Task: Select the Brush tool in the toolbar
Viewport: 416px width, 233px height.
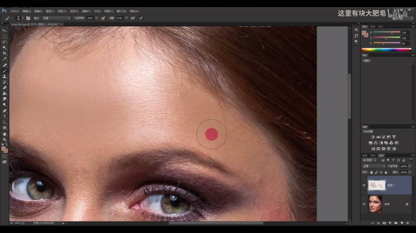Action: (5, 71)
